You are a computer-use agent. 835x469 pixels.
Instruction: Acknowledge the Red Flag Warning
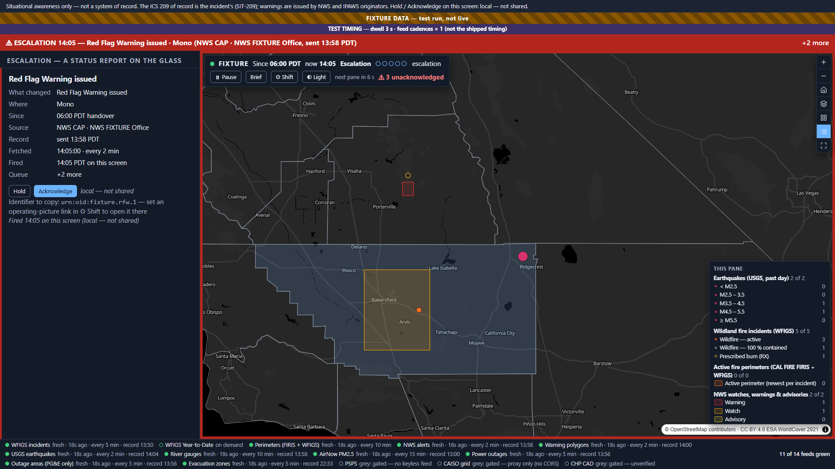coord(55,191)
